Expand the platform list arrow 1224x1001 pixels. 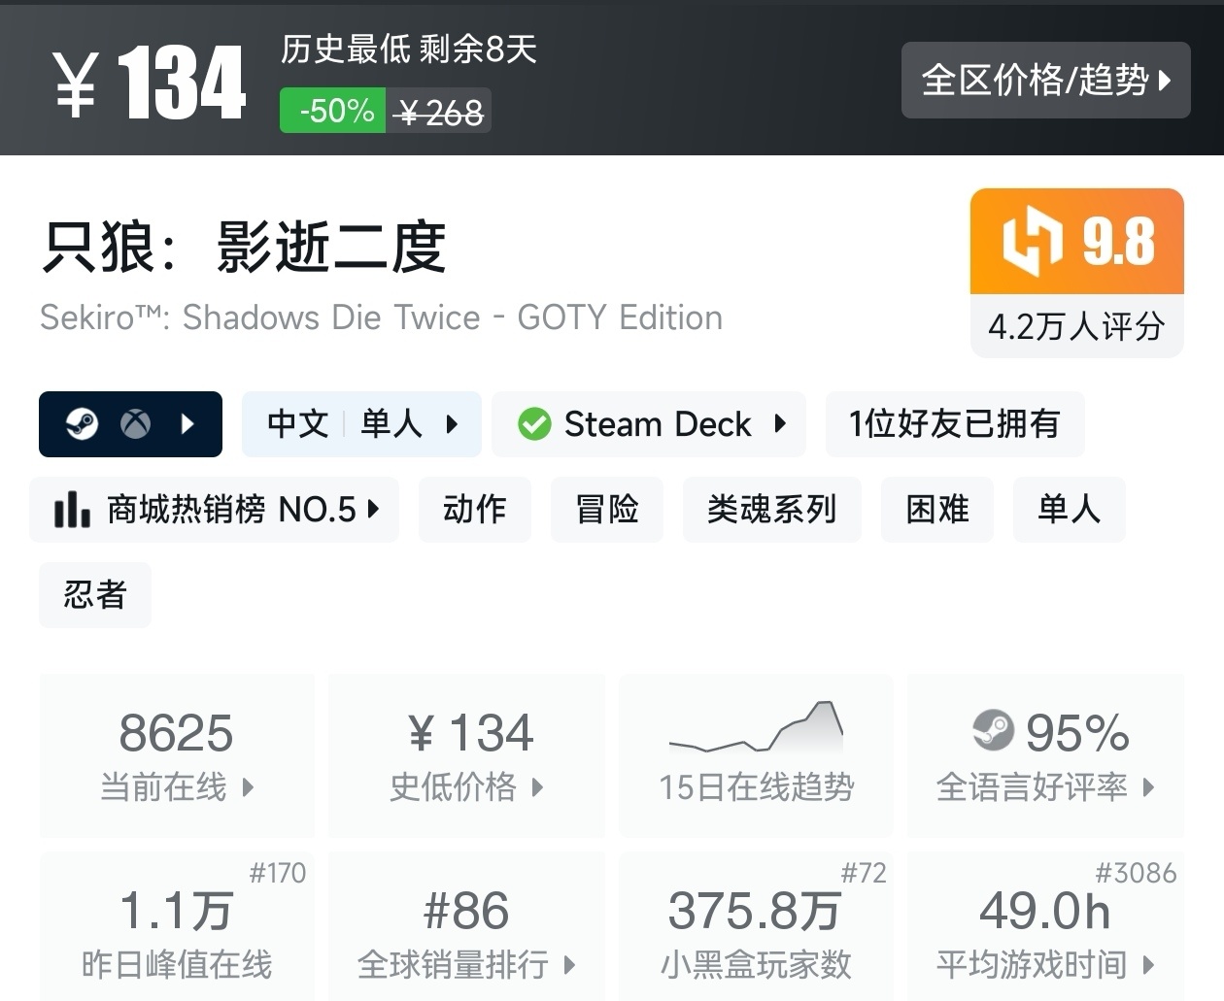[188, 424]
